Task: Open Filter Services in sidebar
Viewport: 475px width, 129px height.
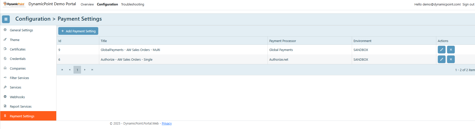Action: 28,78
